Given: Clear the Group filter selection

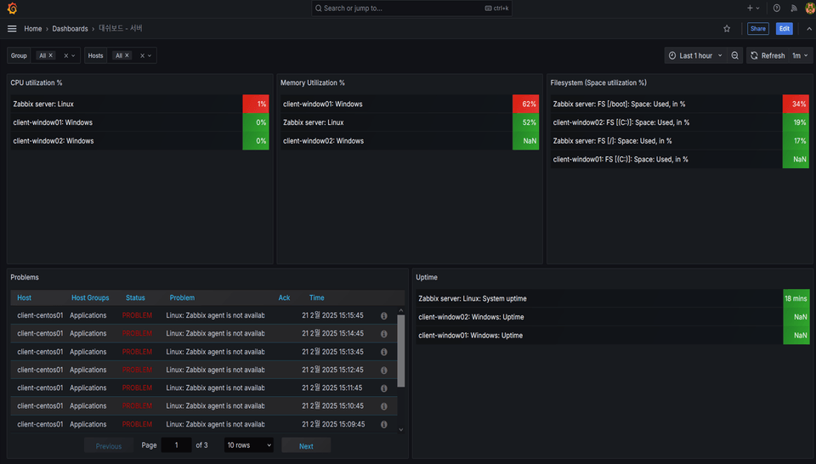Looking at the screenshot, I should (66, 55).
